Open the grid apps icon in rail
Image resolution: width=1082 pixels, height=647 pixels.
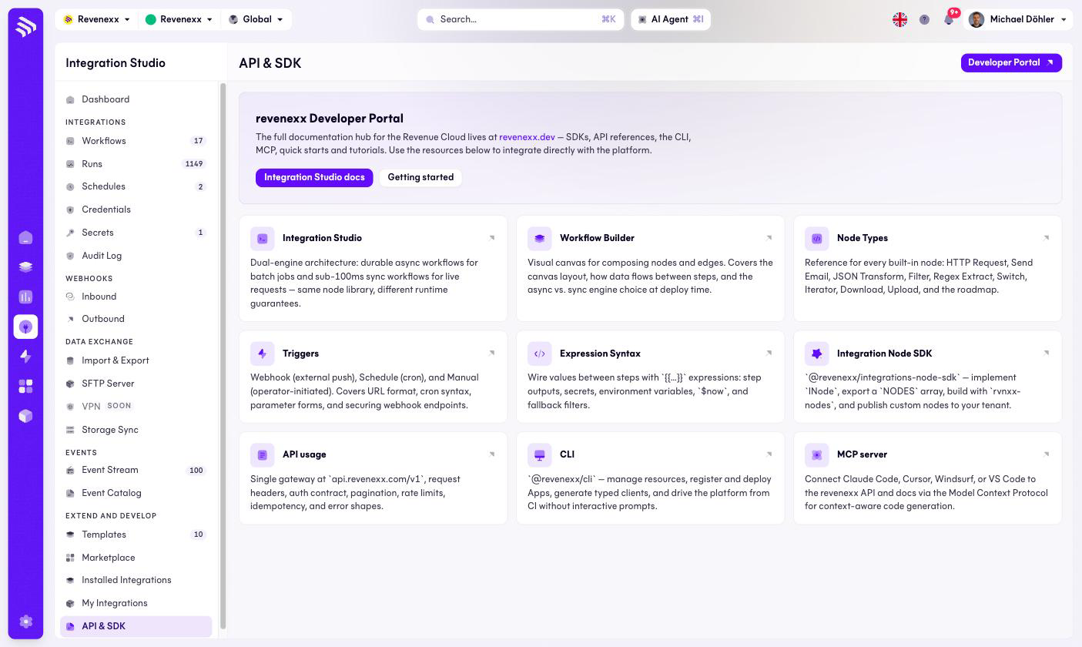tap(25, 386)
